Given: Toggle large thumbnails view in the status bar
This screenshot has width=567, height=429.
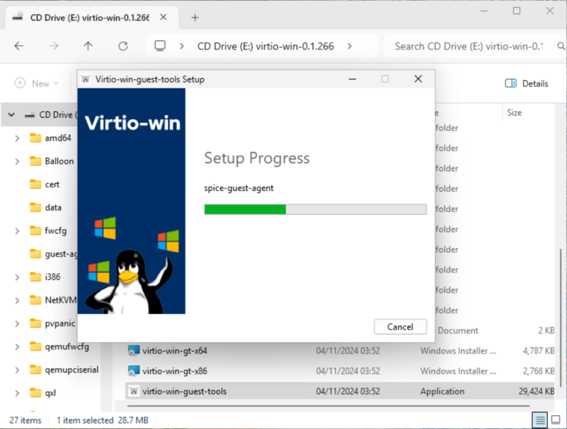Looking at the screenshot, I should tap(556, 420).
